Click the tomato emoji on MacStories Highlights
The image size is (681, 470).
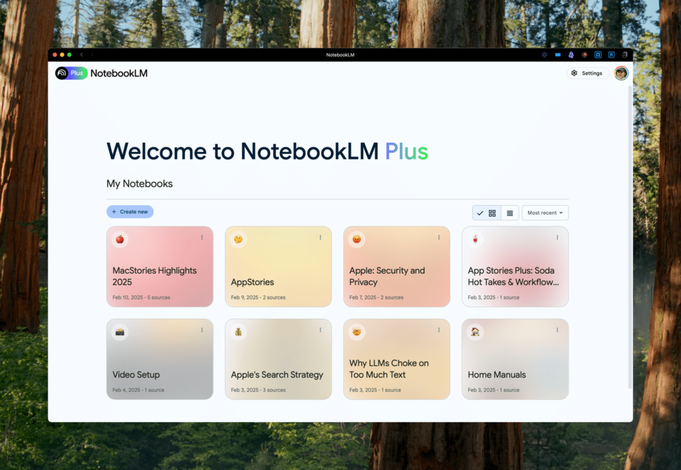point(120,239)
